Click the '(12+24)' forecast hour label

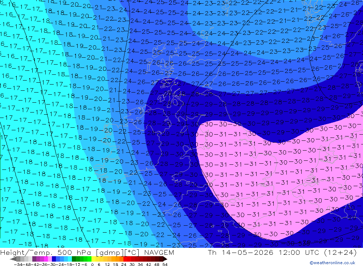(340, 252)
